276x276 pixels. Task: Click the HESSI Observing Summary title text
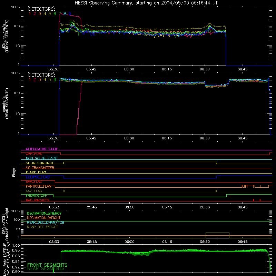click(x=146, y=3)
